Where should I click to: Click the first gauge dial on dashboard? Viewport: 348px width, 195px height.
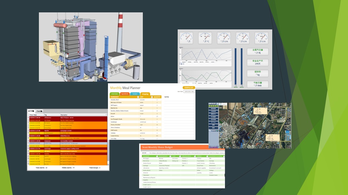pyautogui.click(x=186, y=38)
